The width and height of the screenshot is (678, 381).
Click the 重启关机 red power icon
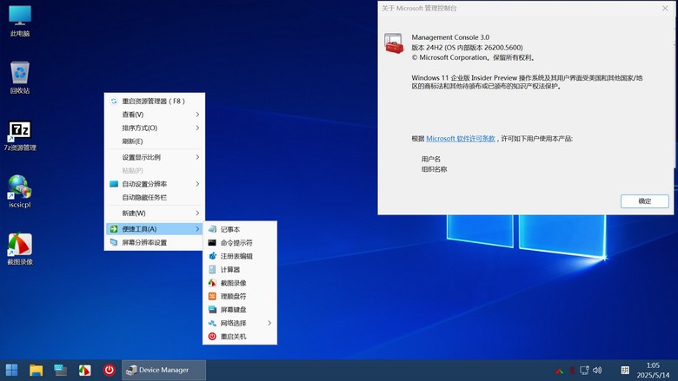pos(212,336)
